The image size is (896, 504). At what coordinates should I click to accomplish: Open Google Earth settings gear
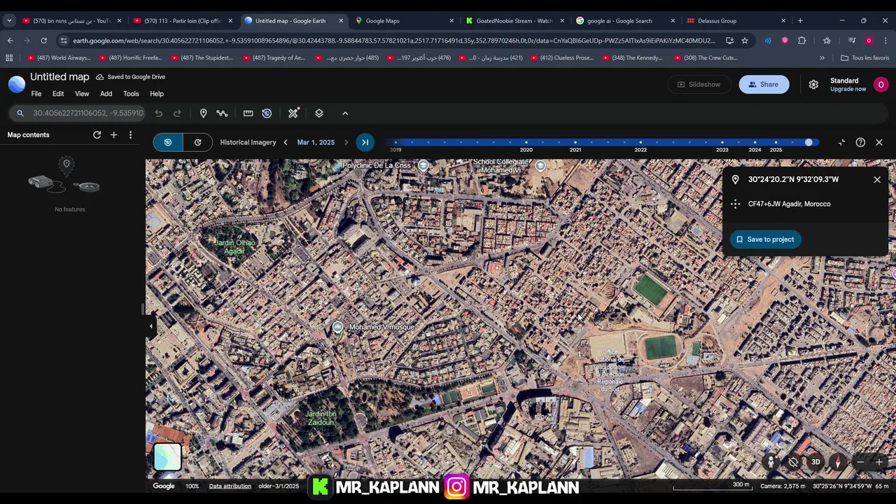(x=813, y=84)
